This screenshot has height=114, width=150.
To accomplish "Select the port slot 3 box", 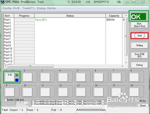I will tap(45, 77).
